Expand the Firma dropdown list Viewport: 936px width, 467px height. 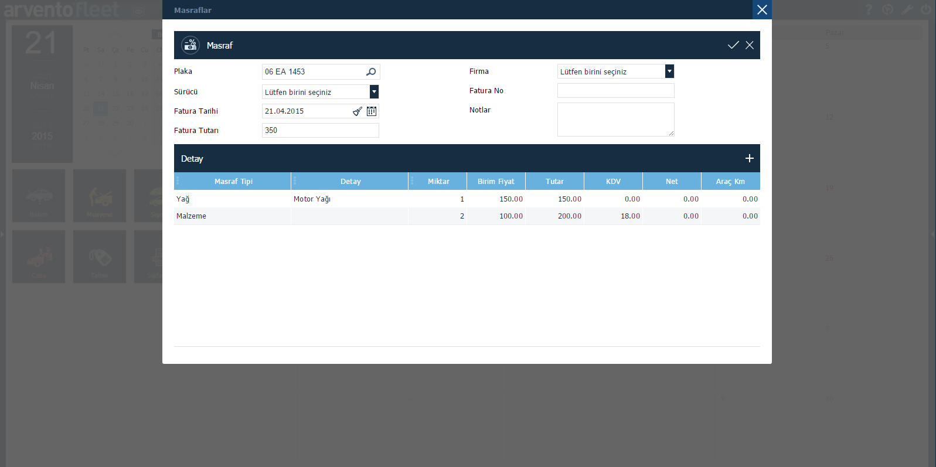pos(669,71)
